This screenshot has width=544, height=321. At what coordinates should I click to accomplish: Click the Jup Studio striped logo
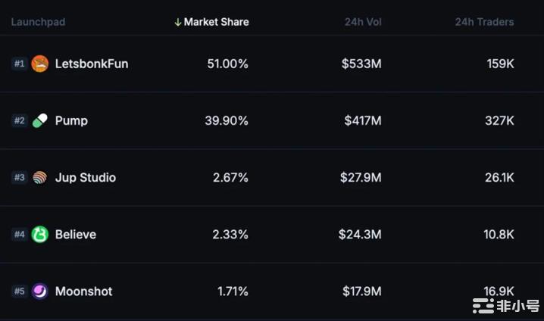tap(40, 177)
